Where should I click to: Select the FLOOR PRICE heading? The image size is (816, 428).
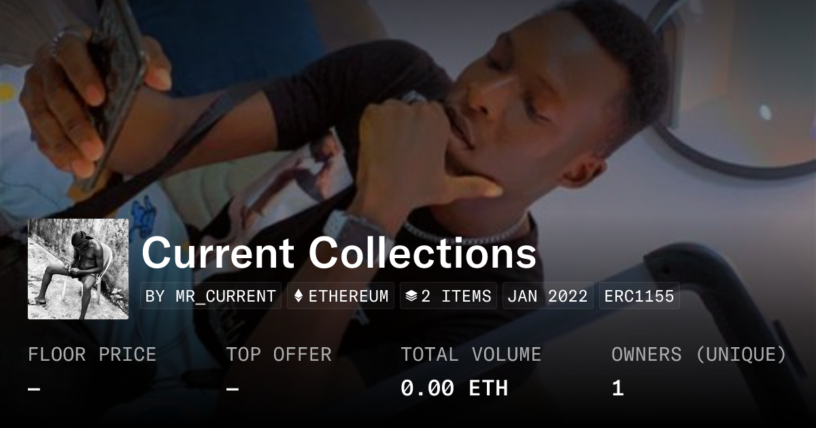coord(92,355)
